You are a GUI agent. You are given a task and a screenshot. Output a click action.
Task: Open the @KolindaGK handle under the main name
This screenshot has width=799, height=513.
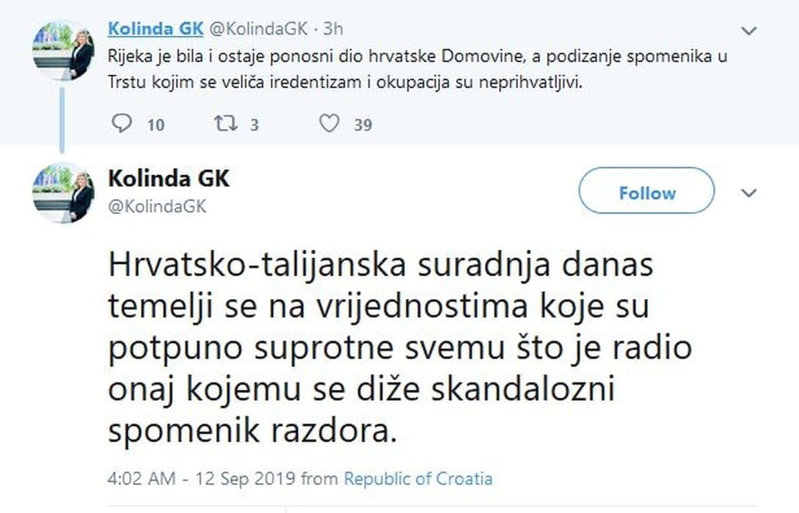click(x=157, y=207)
